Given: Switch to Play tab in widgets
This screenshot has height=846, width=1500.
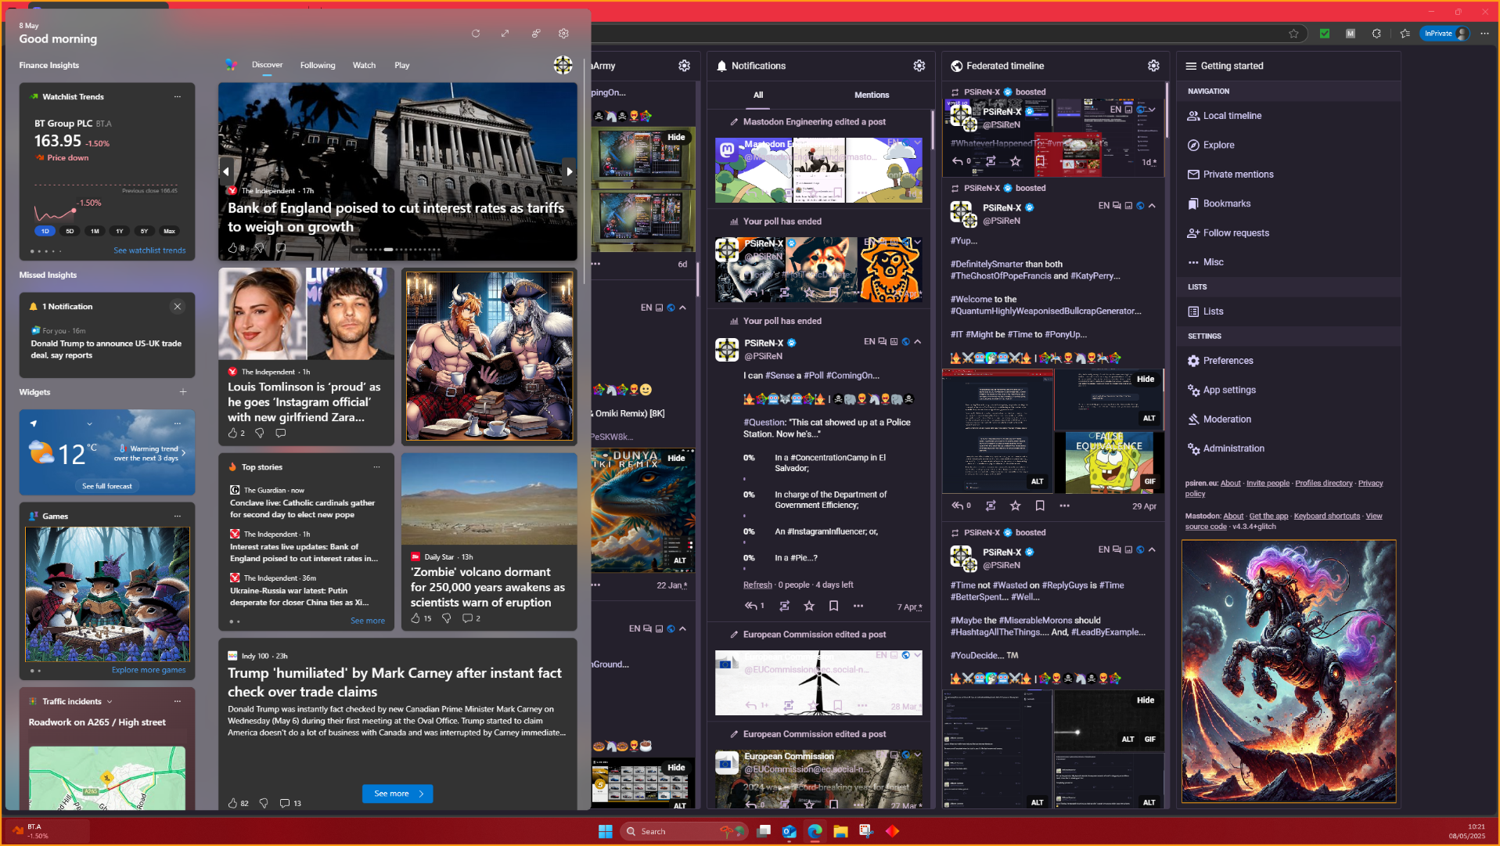Looking at the screenshot, I should tap(401, 66).
